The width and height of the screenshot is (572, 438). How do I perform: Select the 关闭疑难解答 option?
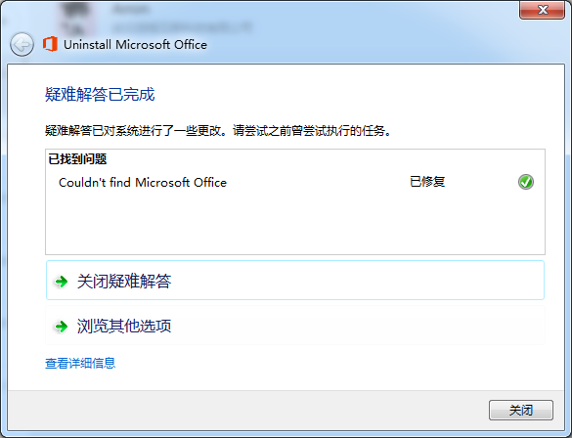click(295, 280)
